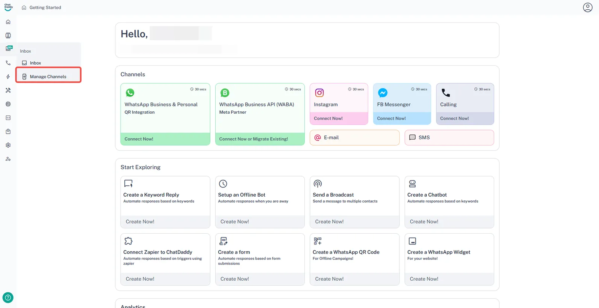This screenshot has height=308, width=599.
Task: Click Create Now under Send a Broadcast
Action: click(x=329, y=222)
